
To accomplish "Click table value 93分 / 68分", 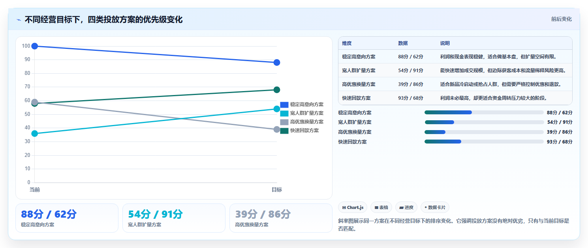I will 411,98.
